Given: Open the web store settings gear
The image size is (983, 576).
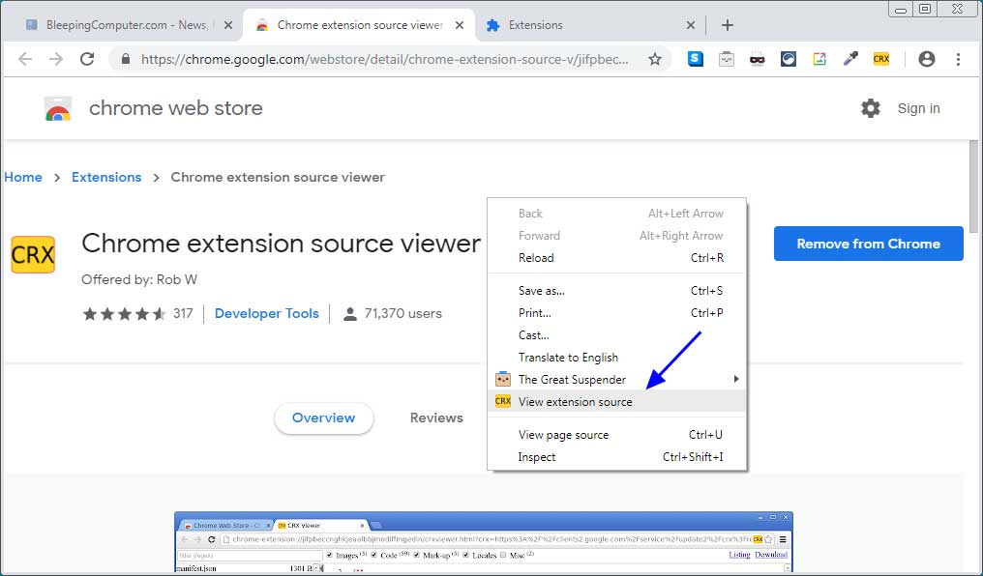Looking at the screenshot, I should (871, 108).
